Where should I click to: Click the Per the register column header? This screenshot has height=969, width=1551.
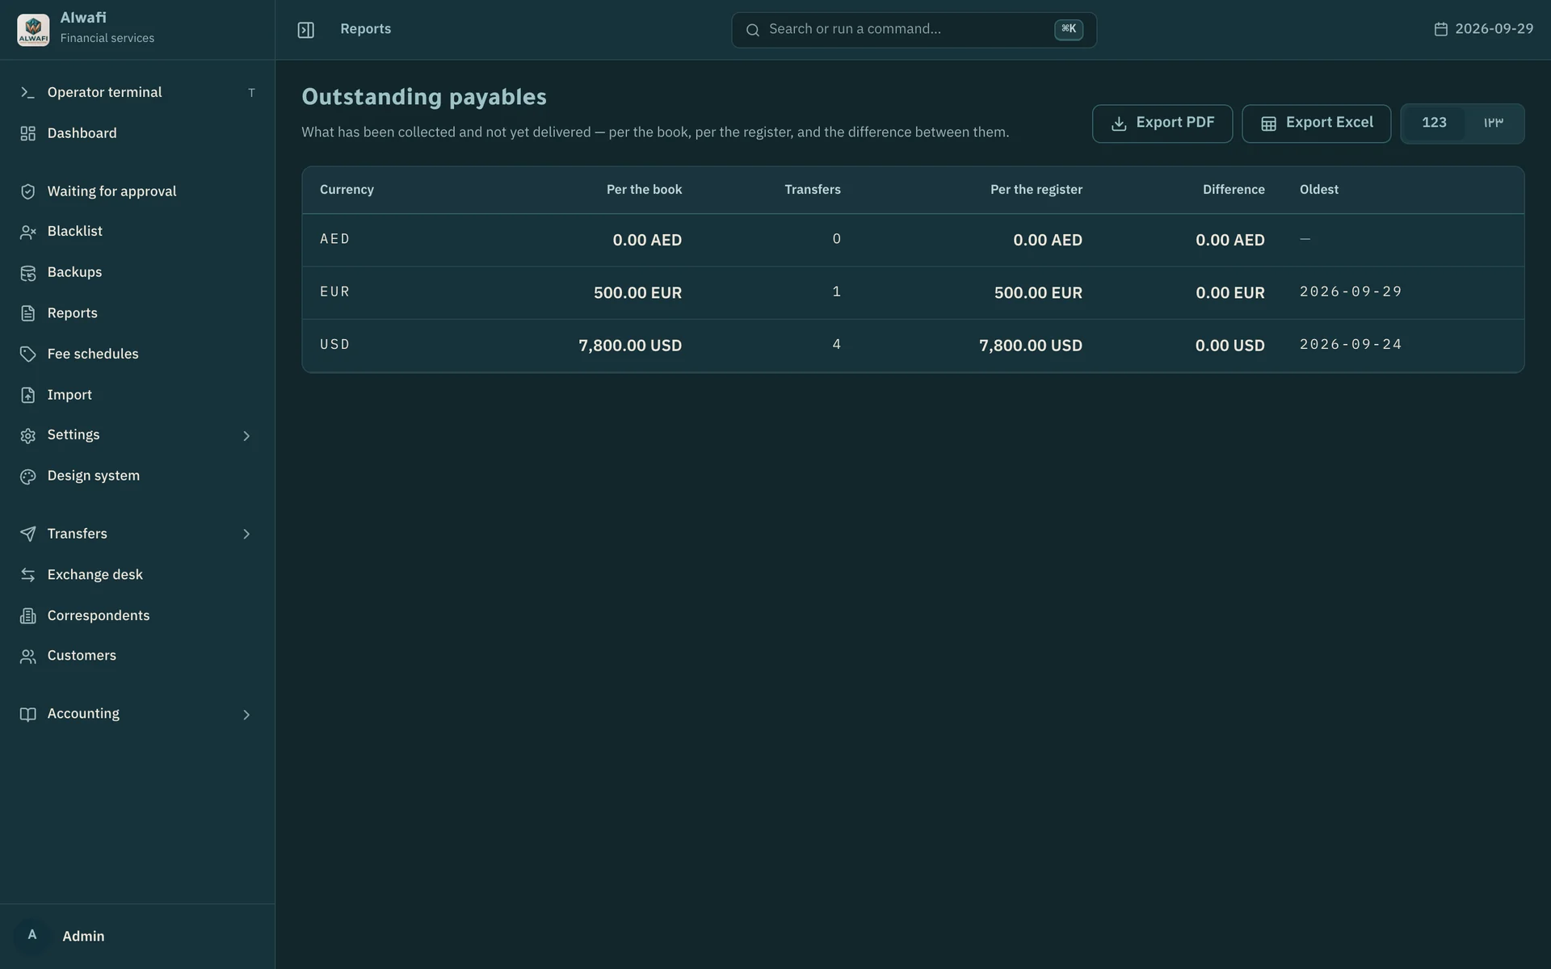tap(1036, 190)
